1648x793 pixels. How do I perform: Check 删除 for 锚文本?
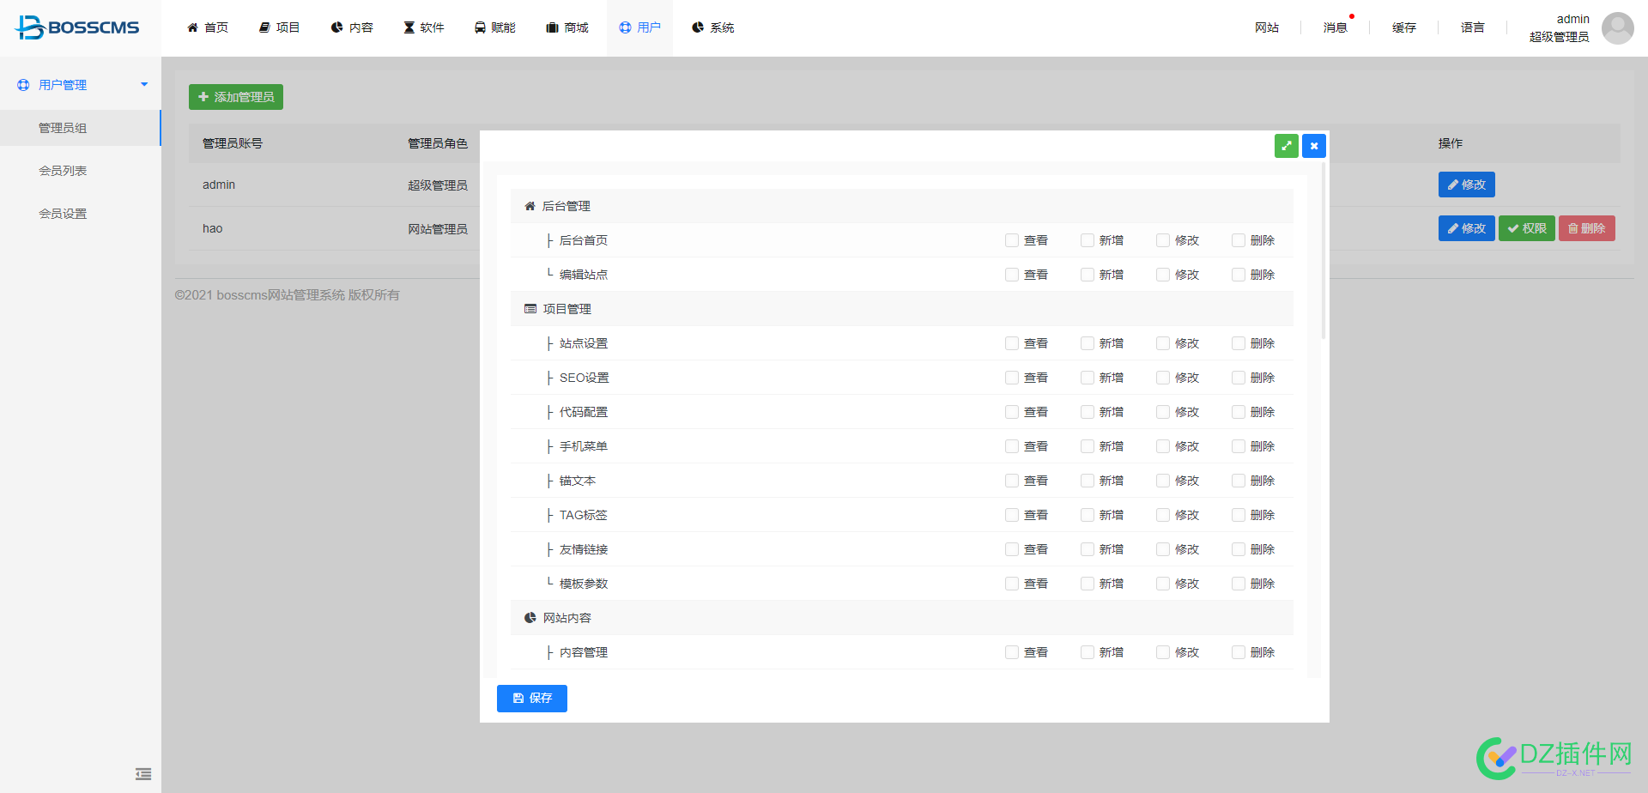tap(1239, 481)
